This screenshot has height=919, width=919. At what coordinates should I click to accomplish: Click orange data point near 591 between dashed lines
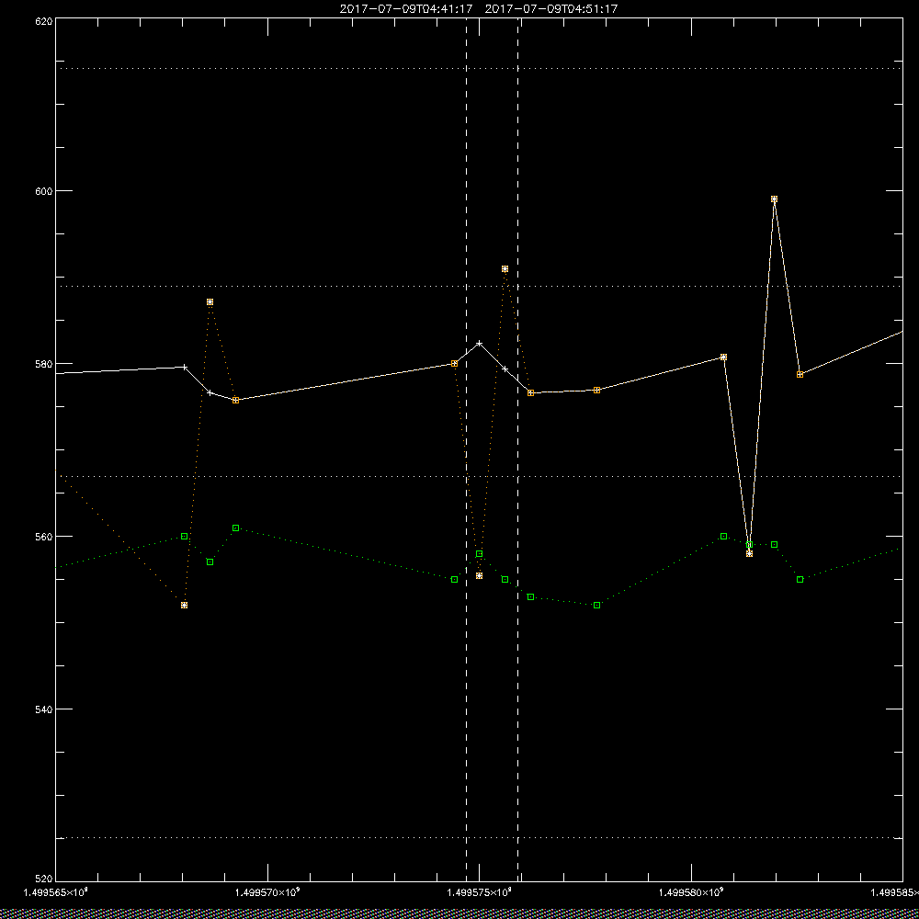505,269
